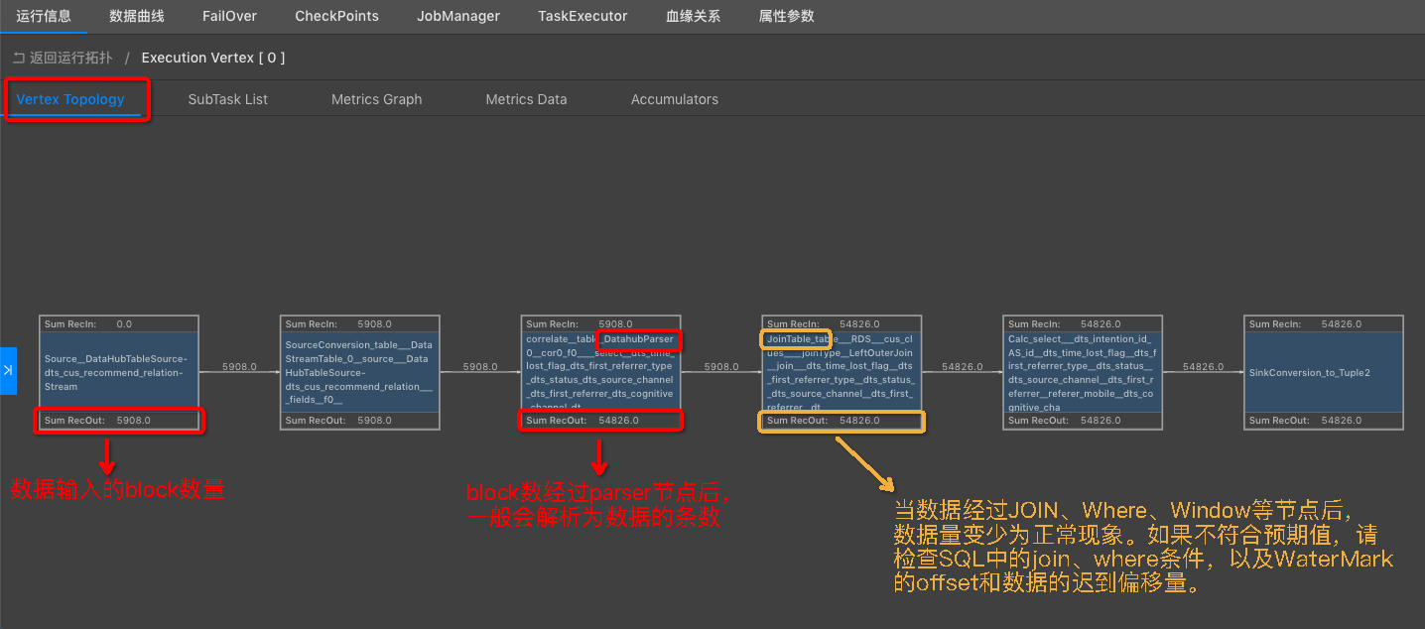Viewport: 1425px width, 629px height.
Task: View the Accumulators sub-tab
Action: (675, 99)
